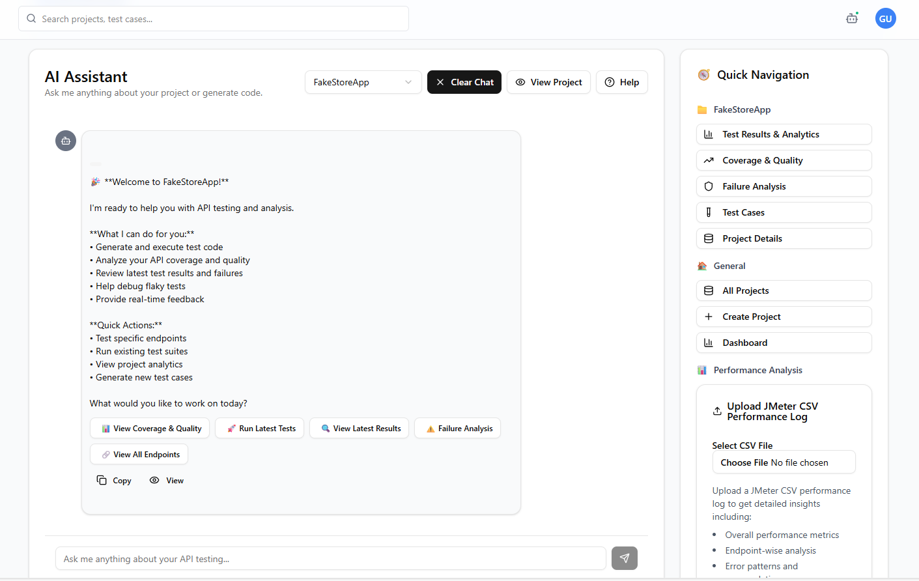Image resolution: width=919 pixels, height=581 pixels.
Task: Open View Project
Action: (548, 82)
